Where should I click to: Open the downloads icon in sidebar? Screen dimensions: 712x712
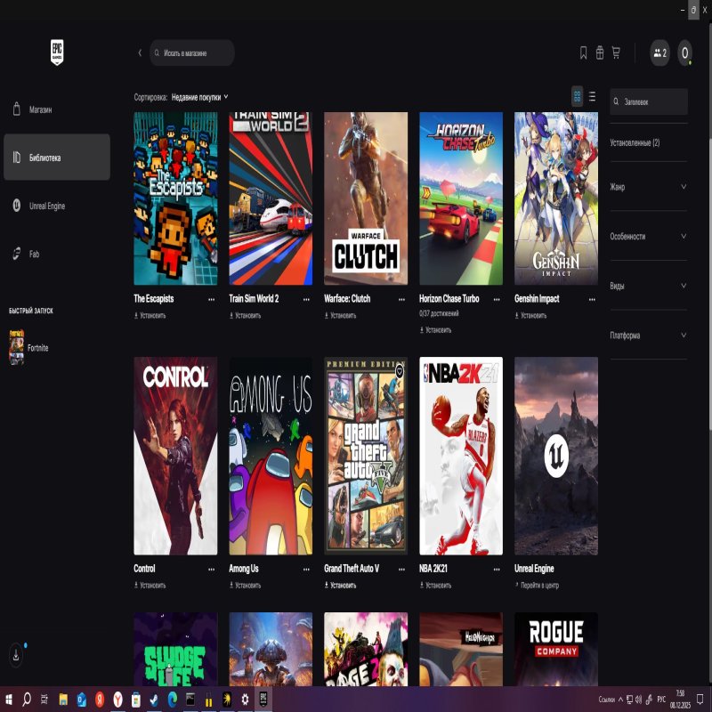tap(17, 654)
